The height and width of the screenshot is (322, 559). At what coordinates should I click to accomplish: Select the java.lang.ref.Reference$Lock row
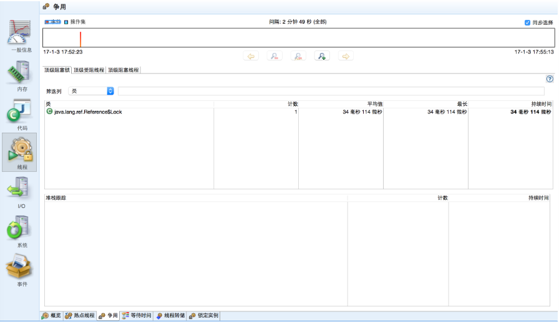[299, 111]
